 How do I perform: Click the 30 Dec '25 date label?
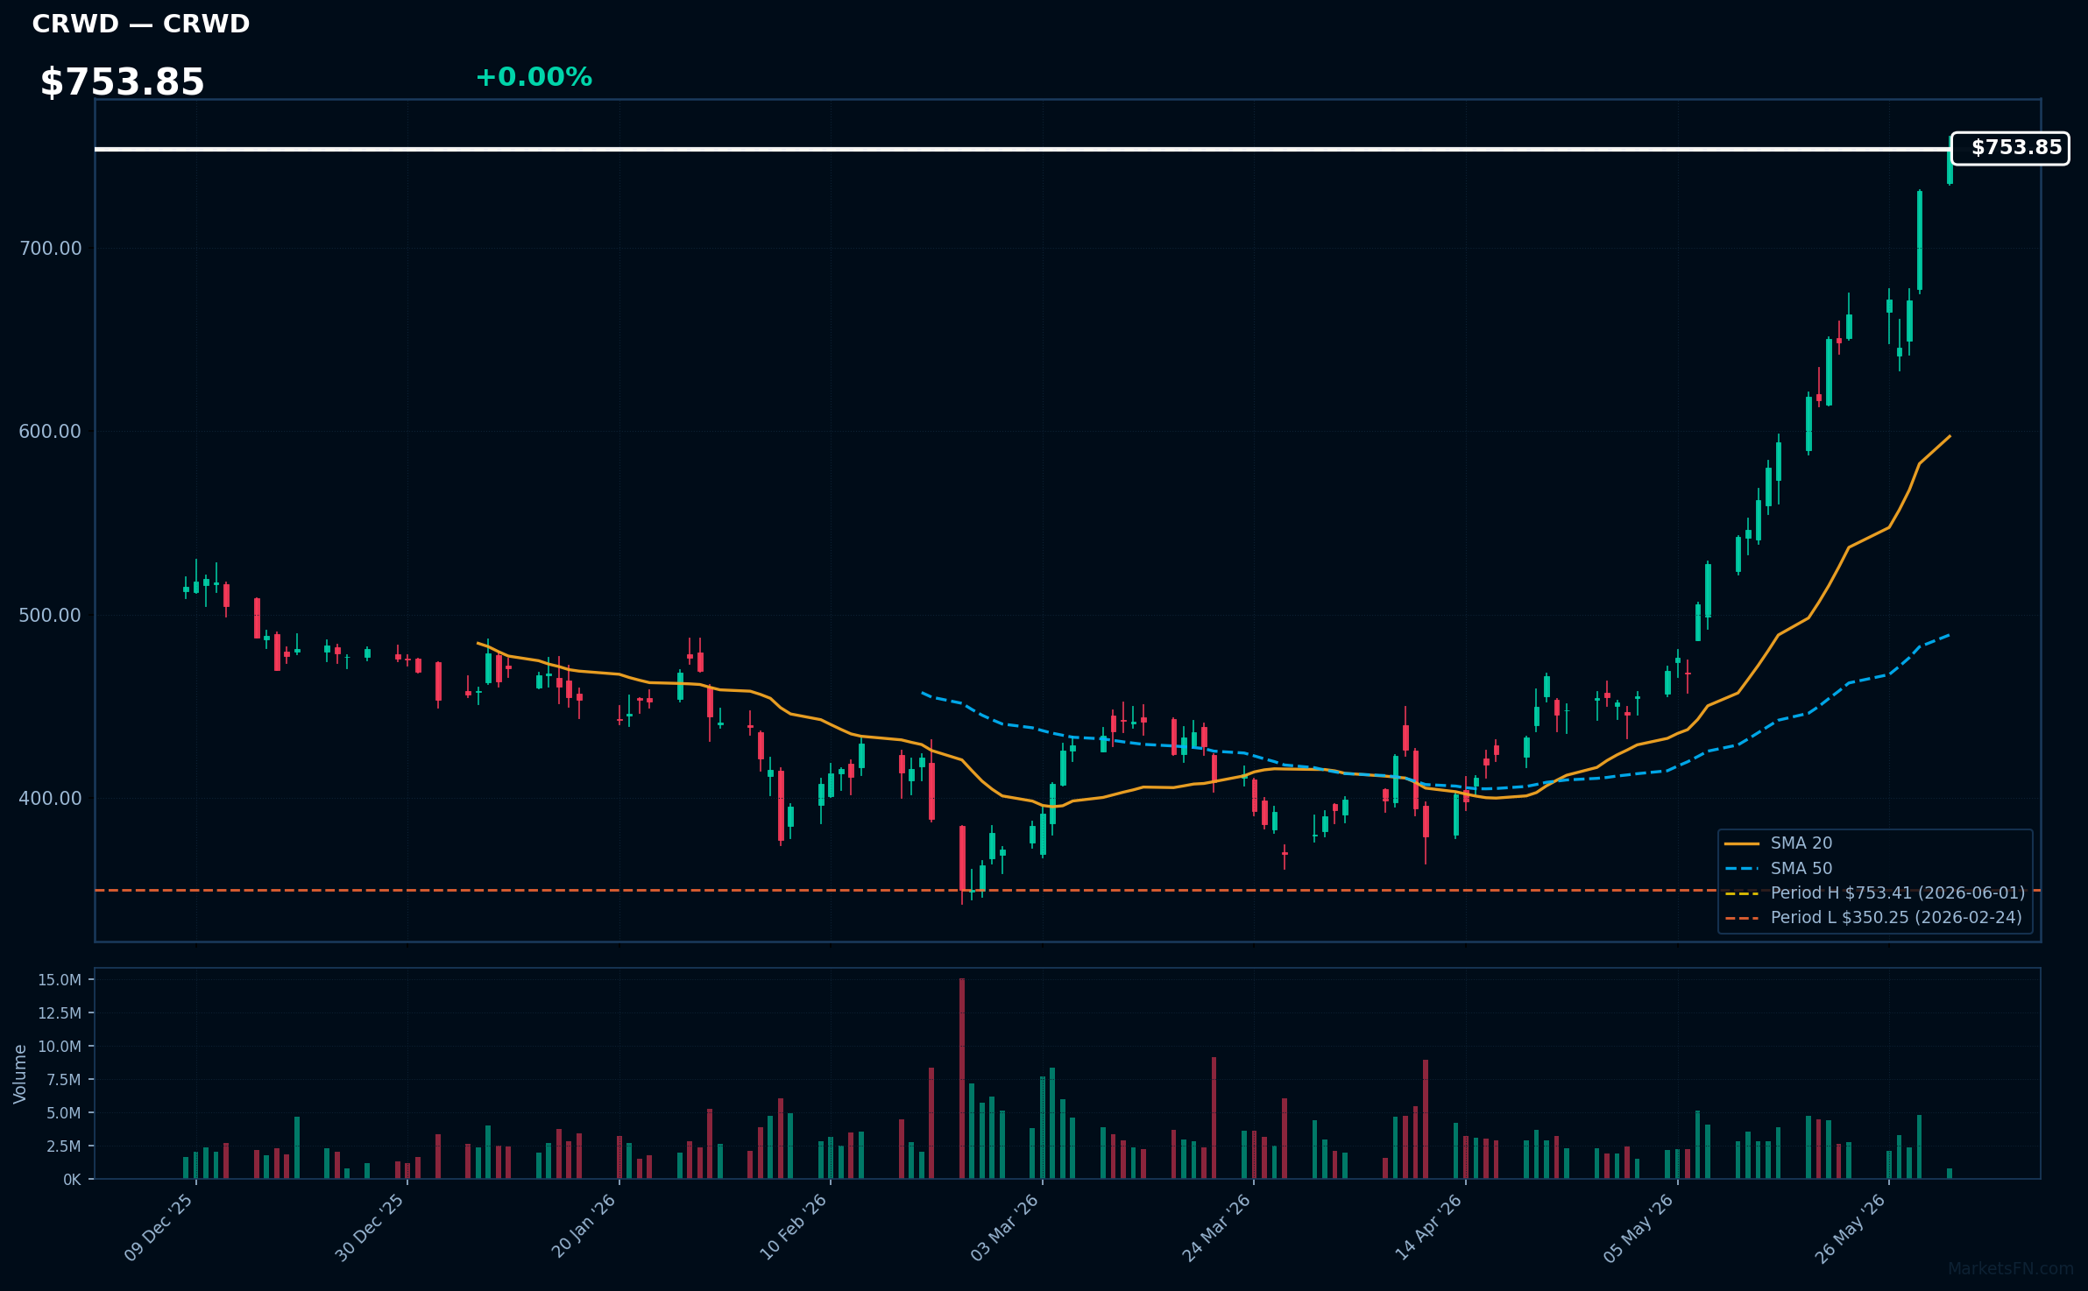pyautogui.click(x=370, y=1228)
